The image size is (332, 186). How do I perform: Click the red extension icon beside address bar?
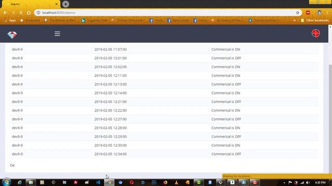308,12
